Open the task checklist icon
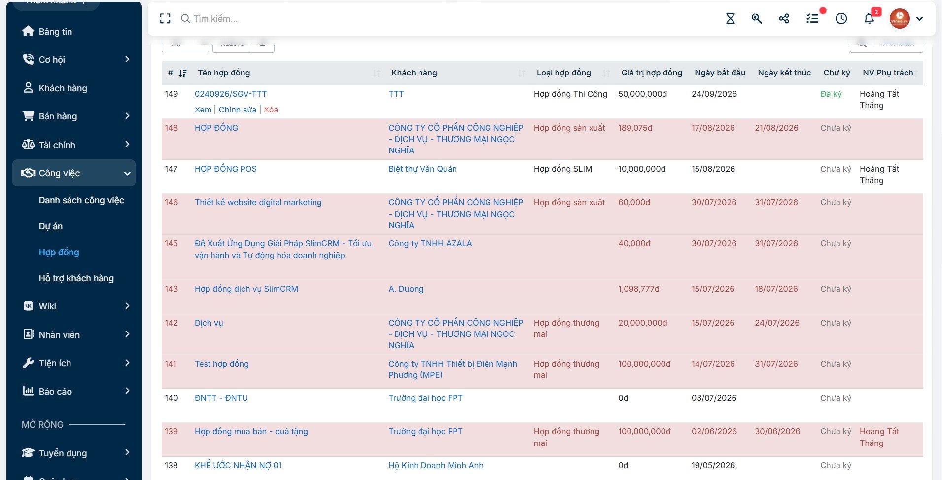Image resolution: width=942 pixels, height=480 pixels. click(812, 19)
